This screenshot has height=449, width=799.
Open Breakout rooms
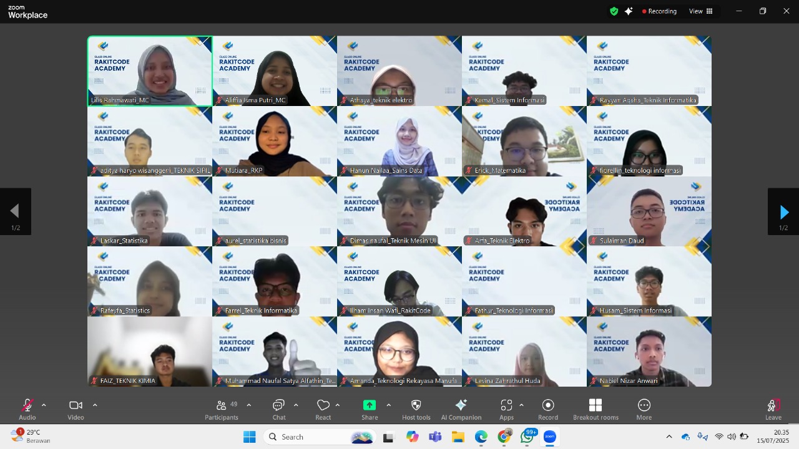[596, 410]
